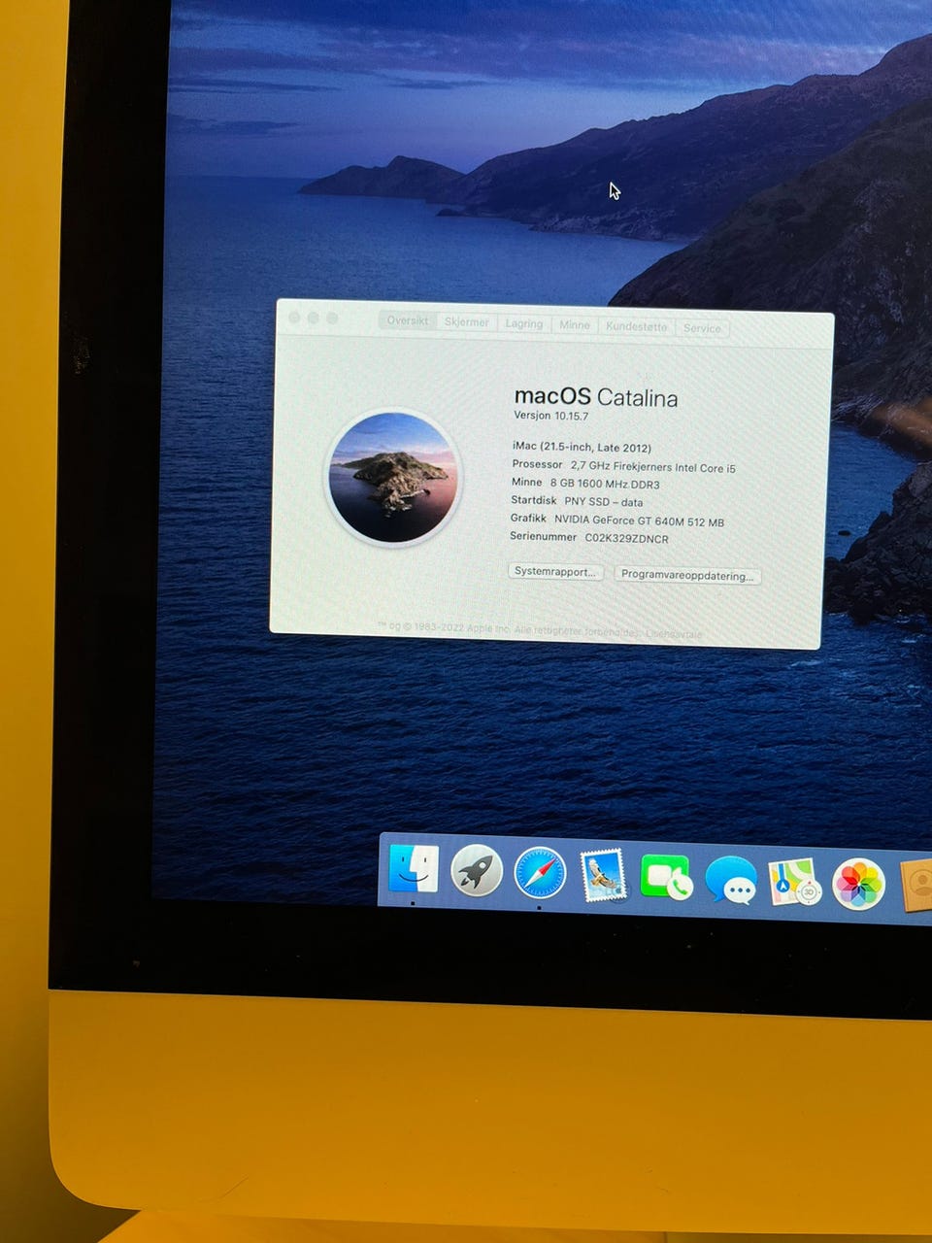This screenshot has height=1243, width=932.
Task: Open Photos flower icon in Dock
Action: (858, 885)
